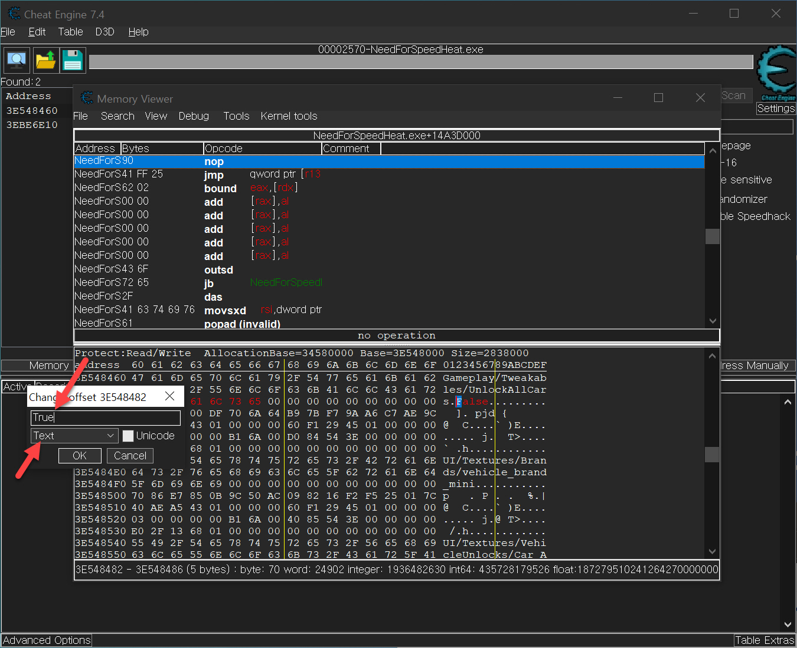
Task: Open the Kernel tools menu
Action: [x=289, y=116]
